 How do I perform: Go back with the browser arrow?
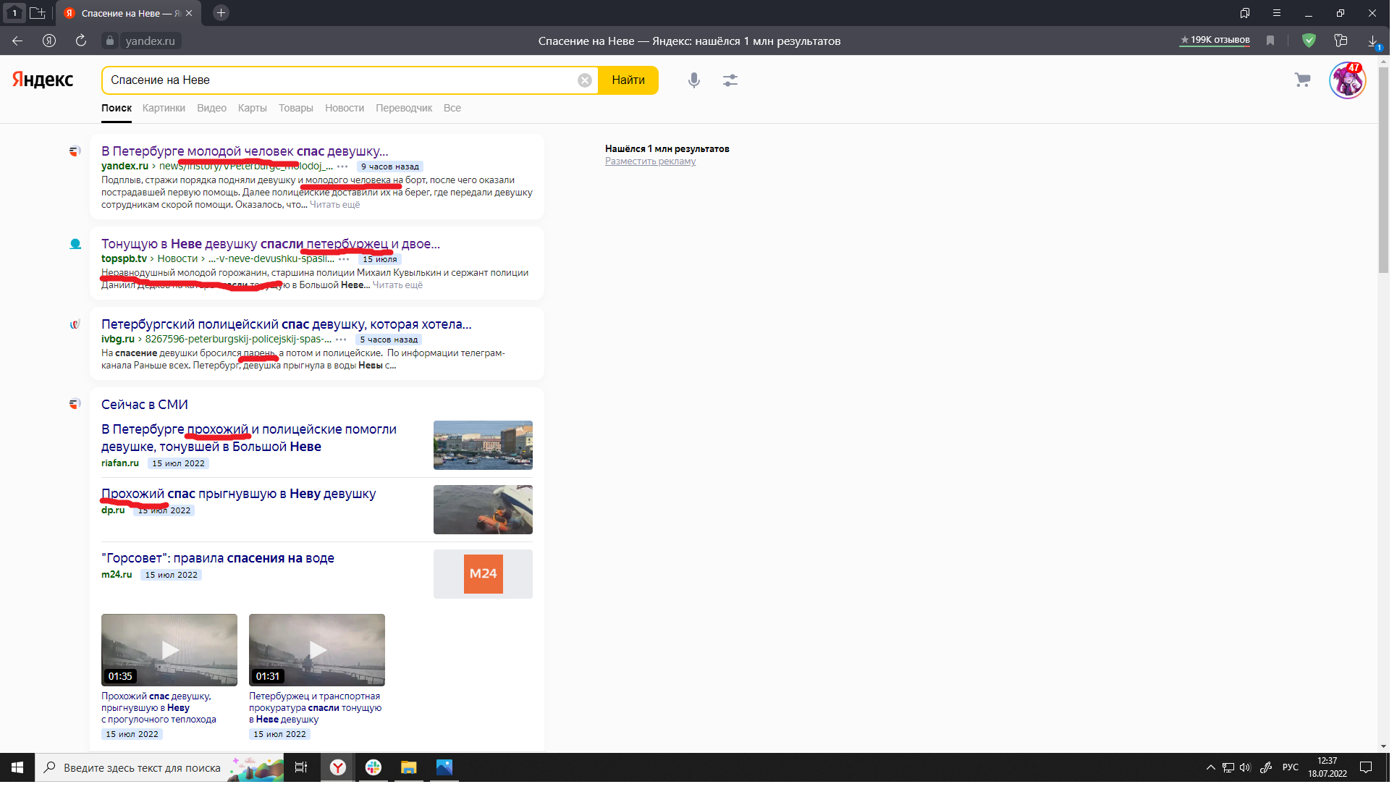point(17,41)
